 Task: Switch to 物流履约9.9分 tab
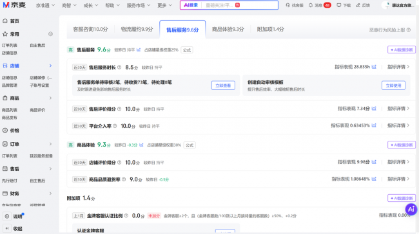click(x=137, y=30)
